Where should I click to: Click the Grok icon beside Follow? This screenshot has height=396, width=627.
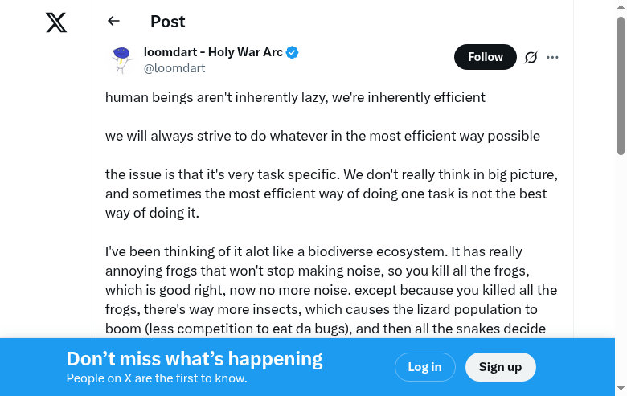coord(531,57)
